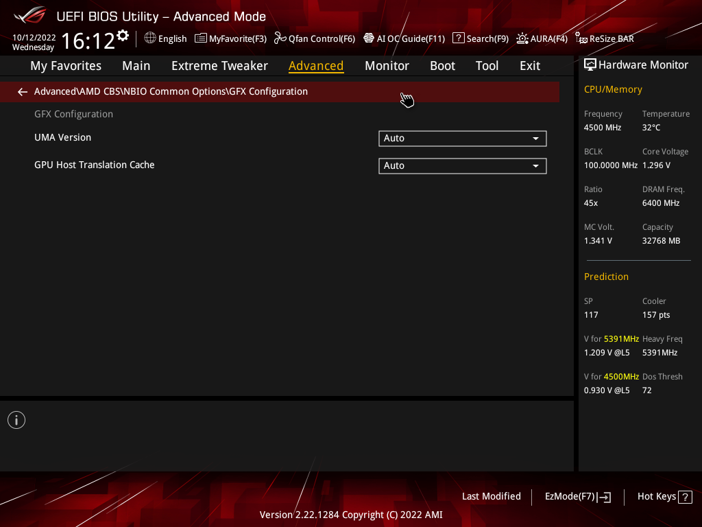Switch to My Favorites tab
Image resolution: width=702 pixels, height=527 pixels.
point(66,66)
